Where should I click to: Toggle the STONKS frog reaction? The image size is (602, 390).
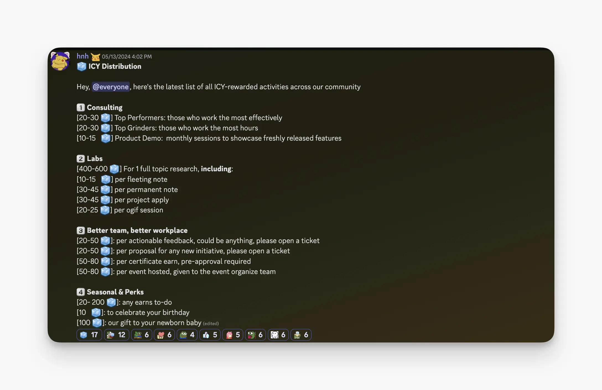click(141, 335)
